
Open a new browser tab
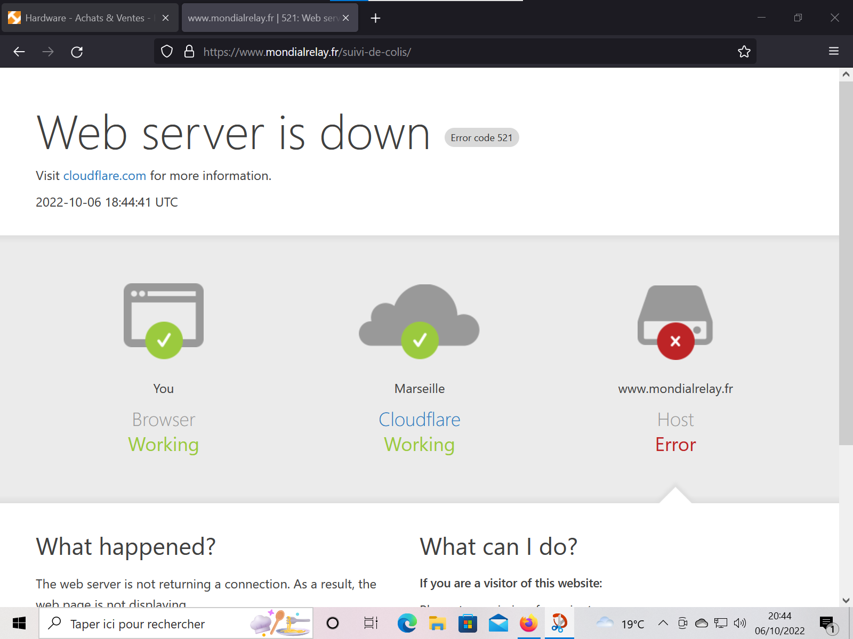pos(375,18)
